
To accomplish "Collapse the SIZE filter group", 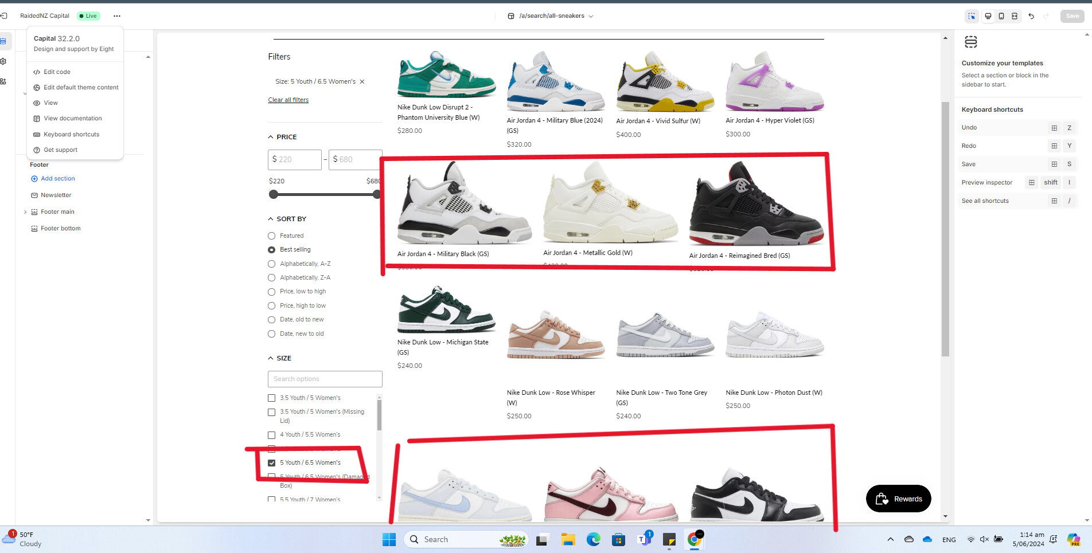I will [x=271, y=359].
